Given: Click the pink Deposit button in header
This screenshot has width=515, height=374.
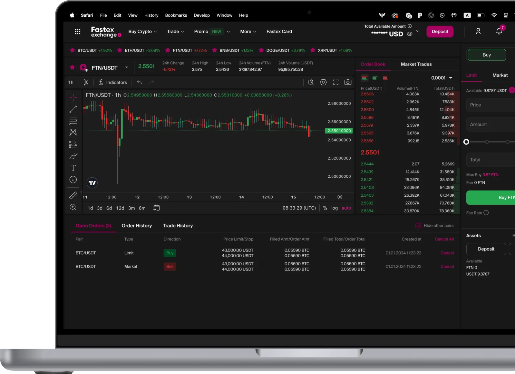Looking at the screenshot, I should pyautogui.click(x=440, y=31).
